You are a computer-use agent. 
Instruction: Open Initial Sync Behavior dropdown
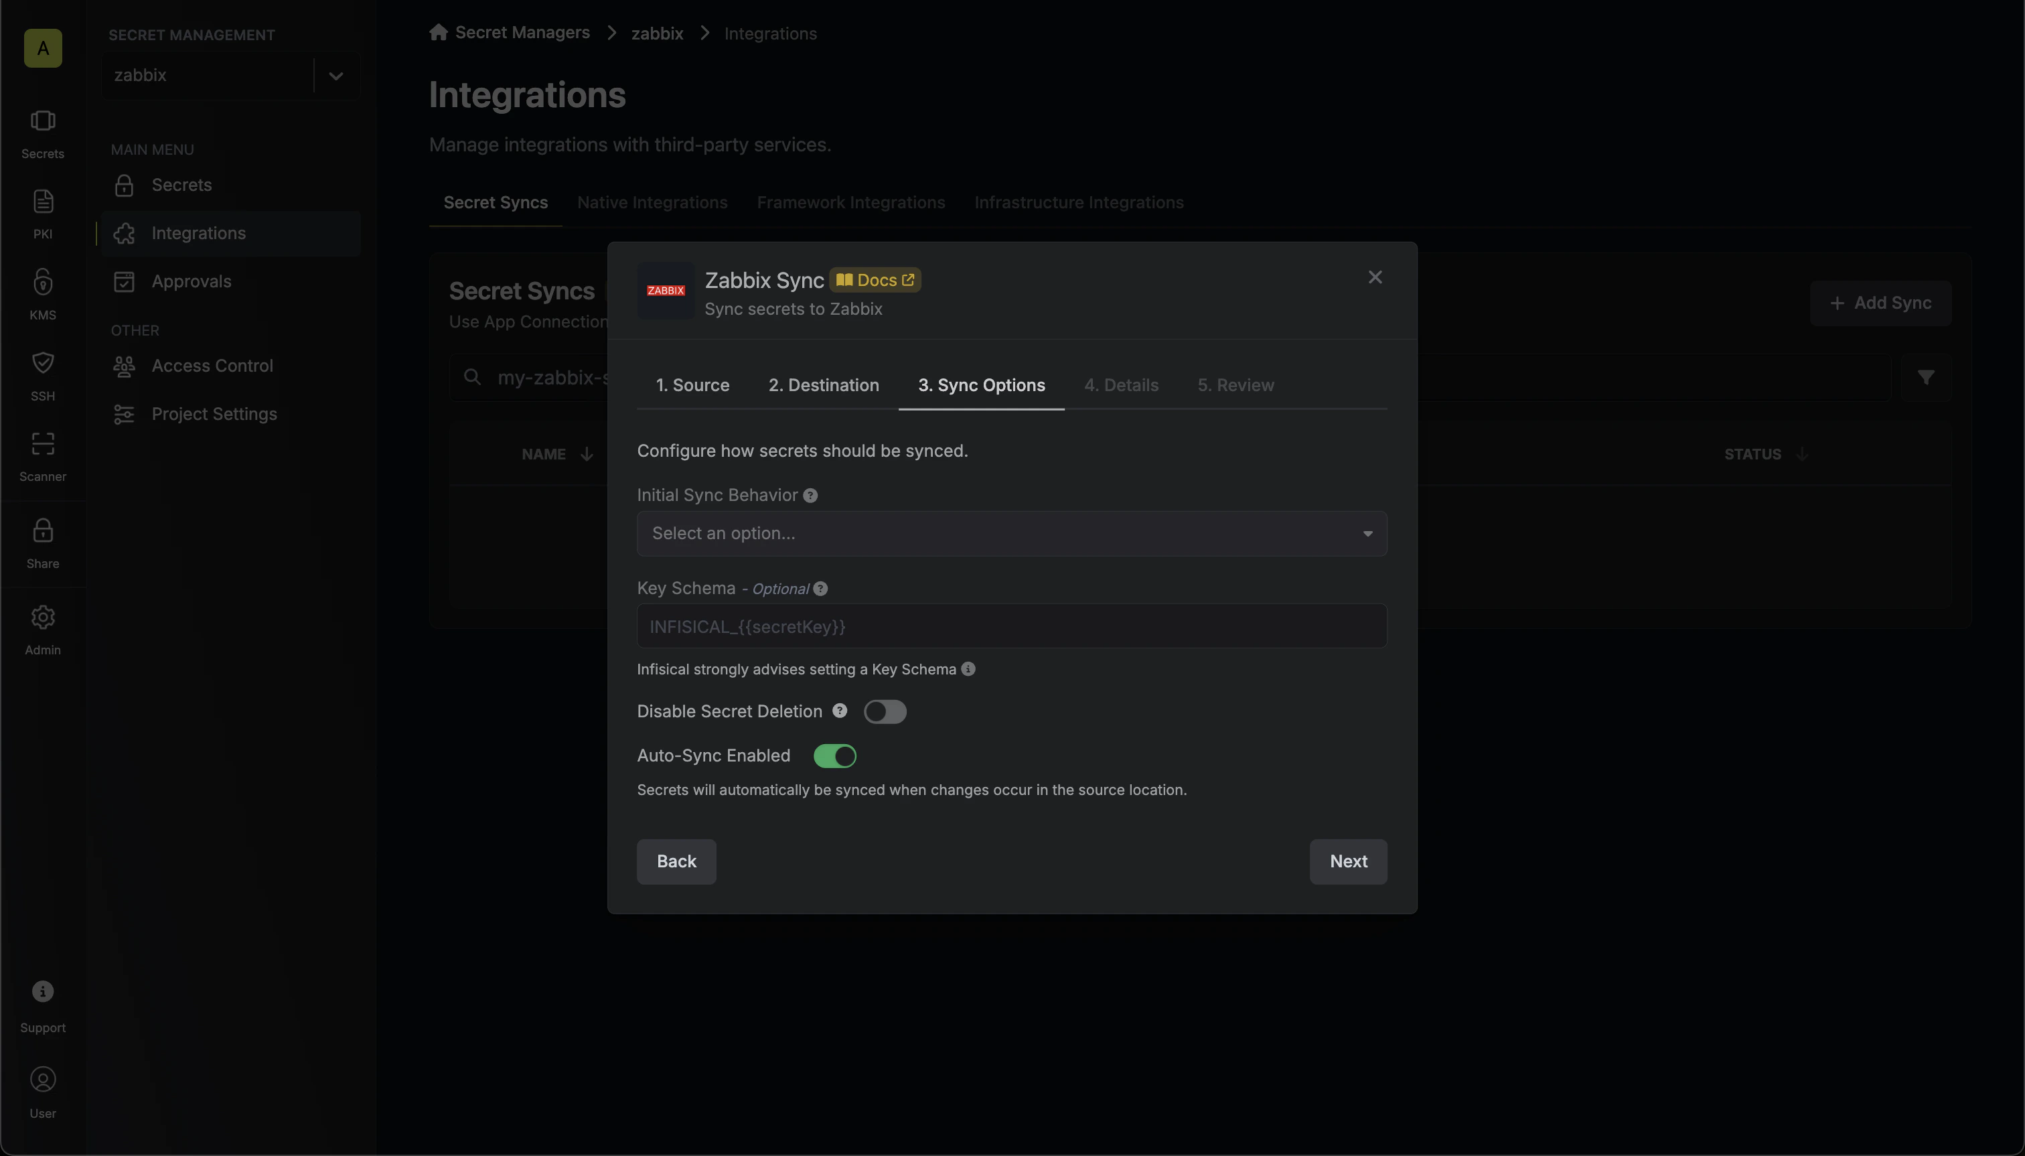[1011, 534]
